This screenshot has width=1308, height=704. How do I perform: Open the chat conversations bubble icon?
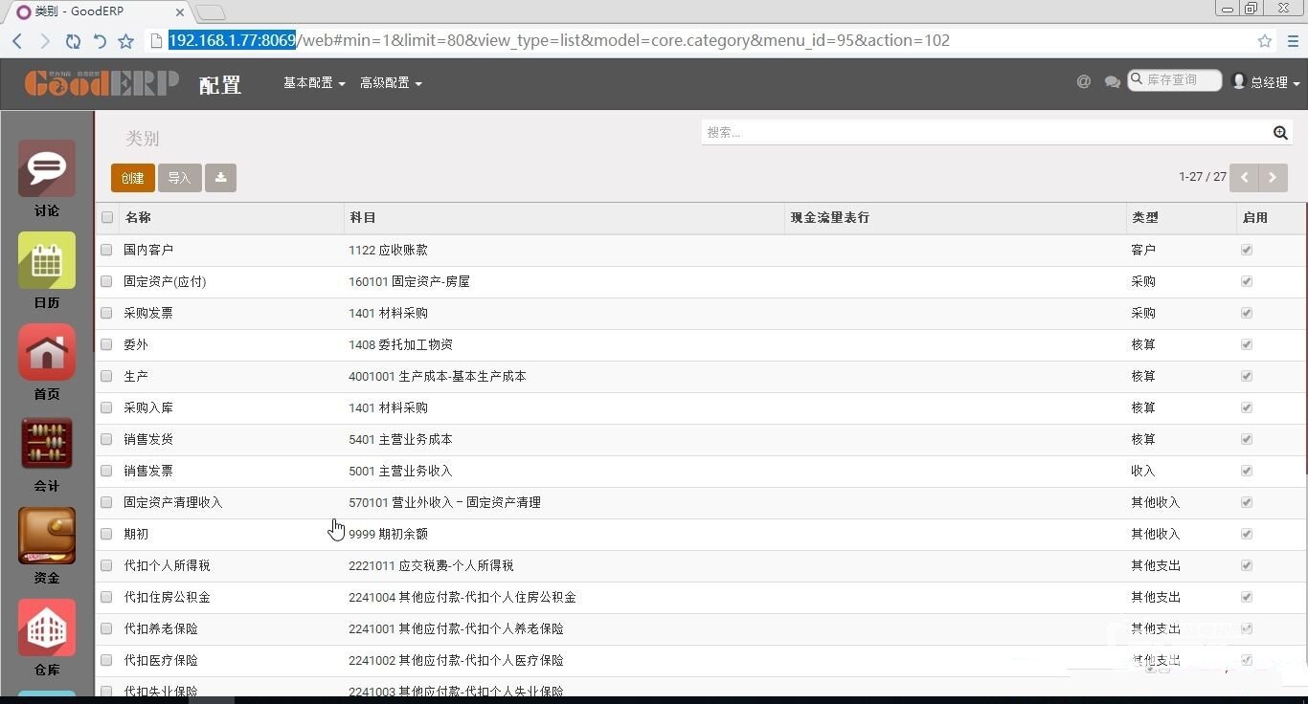[x=1112, y=82]
